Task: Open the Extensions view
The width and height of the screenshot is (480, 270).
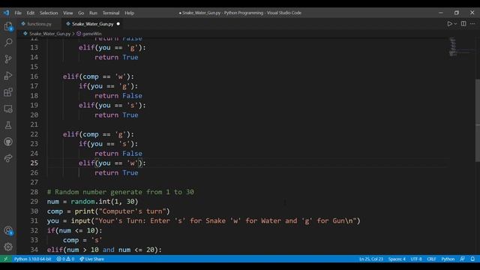Action: [x=8, y=92]
